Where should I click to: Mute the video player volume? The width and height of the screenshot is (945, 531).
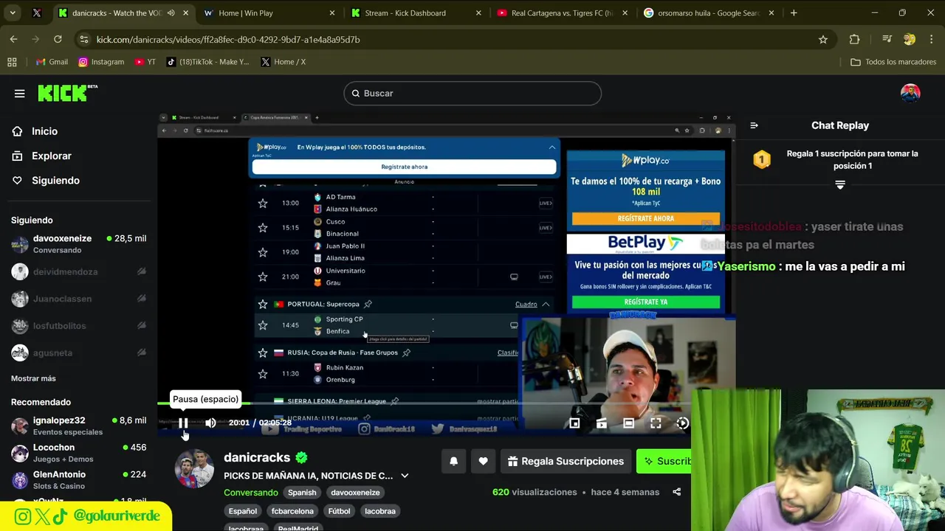pyautogui.click(x=210, y=423)
